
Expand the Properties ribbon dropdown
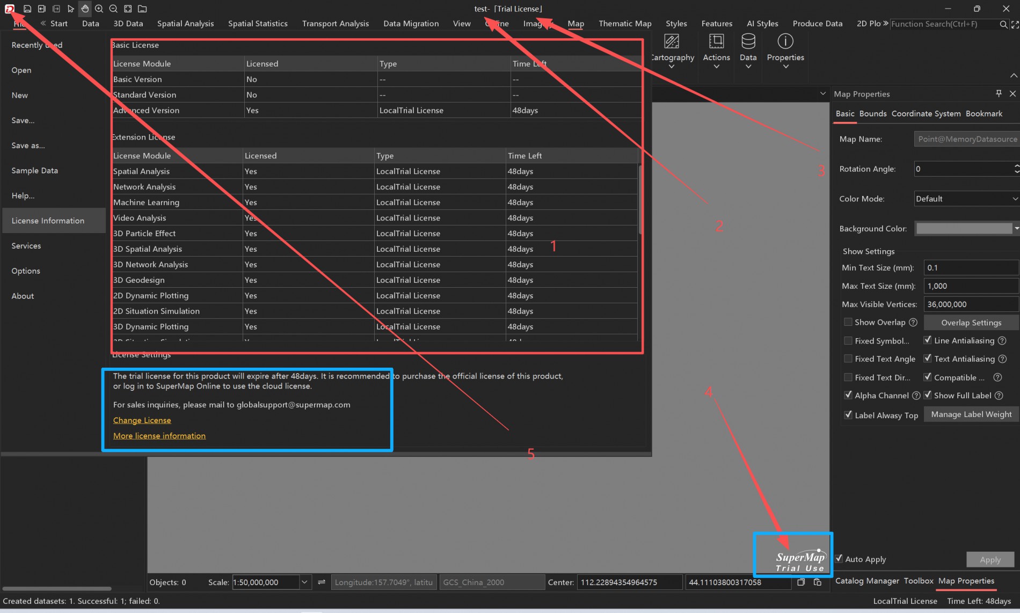point(785,66)
